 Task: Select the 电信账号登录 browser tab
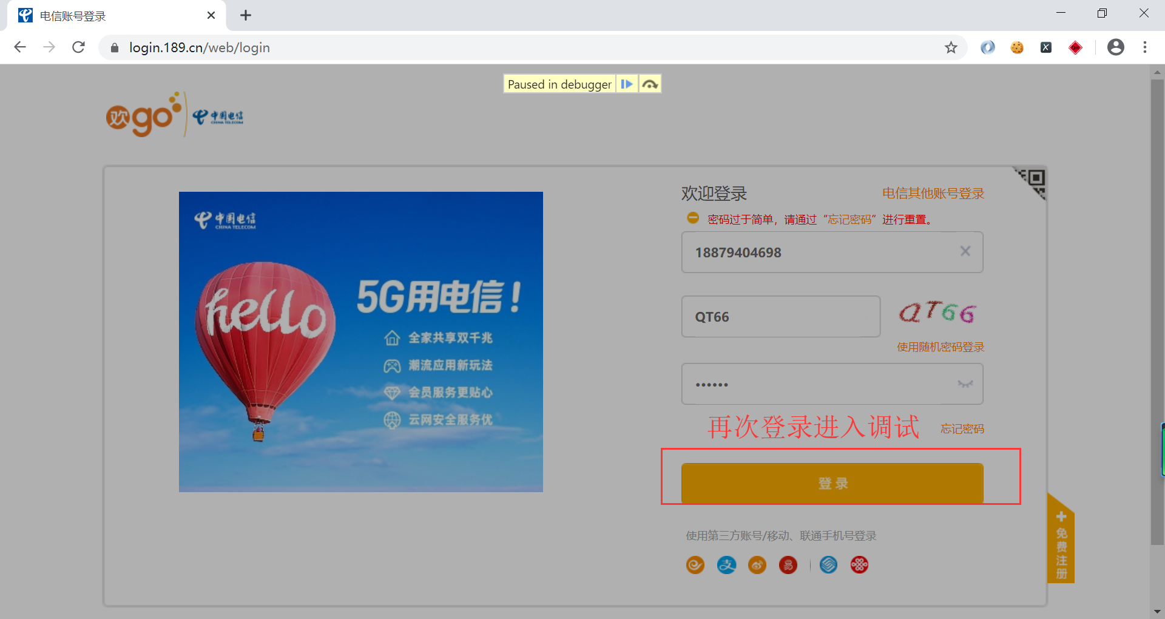[x=116, y=16]
